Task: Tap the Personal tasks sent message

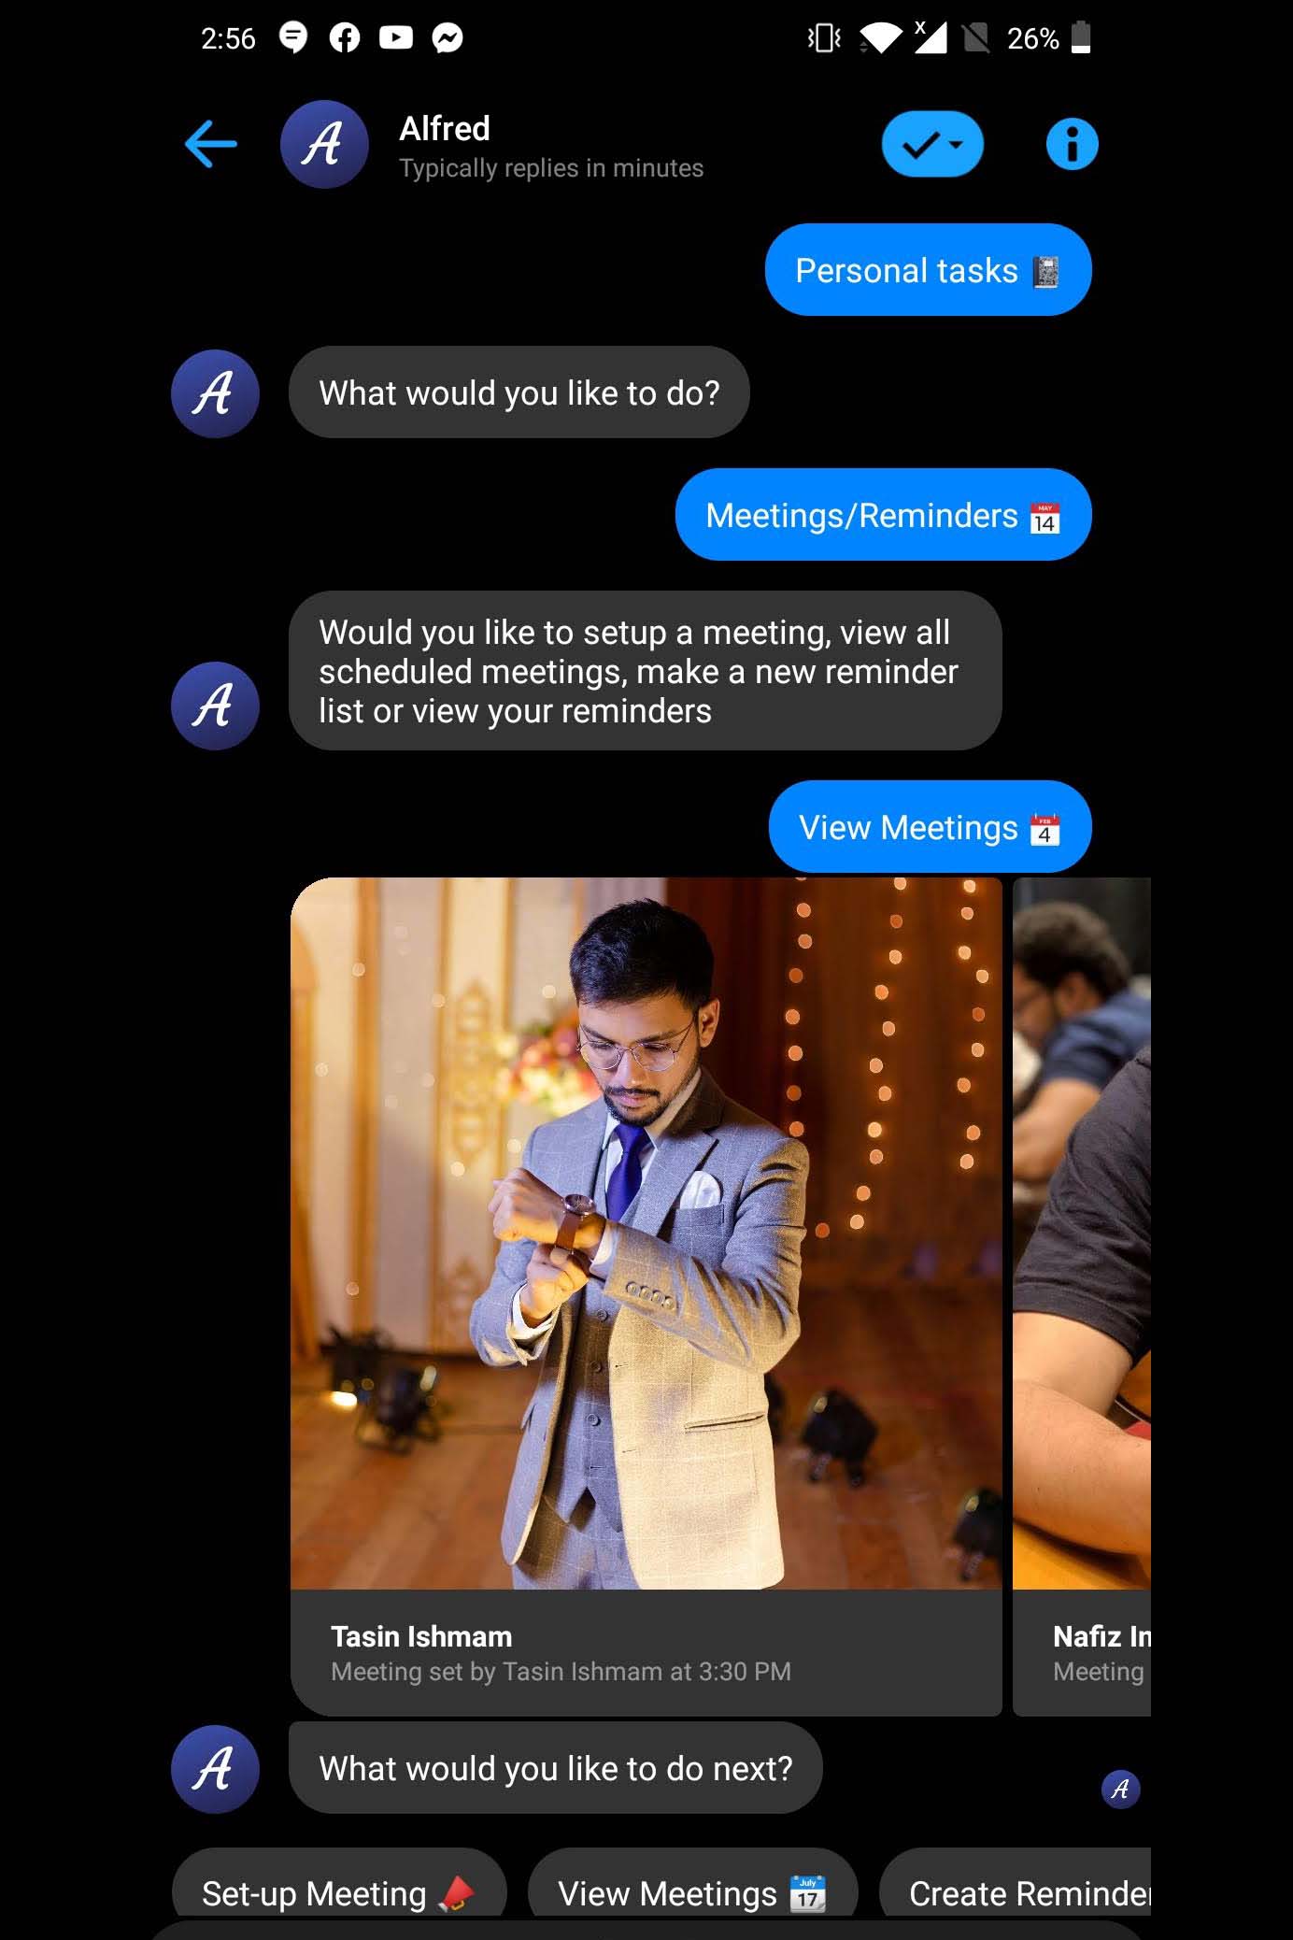Action: pos(928,270)
